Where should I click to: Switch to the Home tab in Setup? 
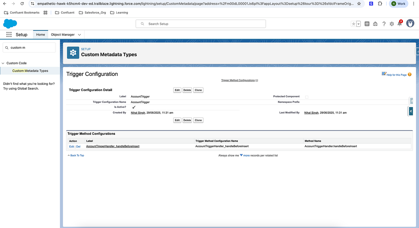click(40, 35)
